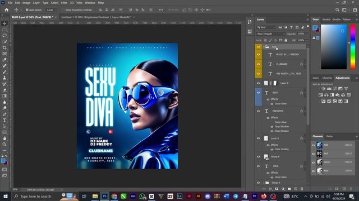Select the Brush tool

click(4, 72)
